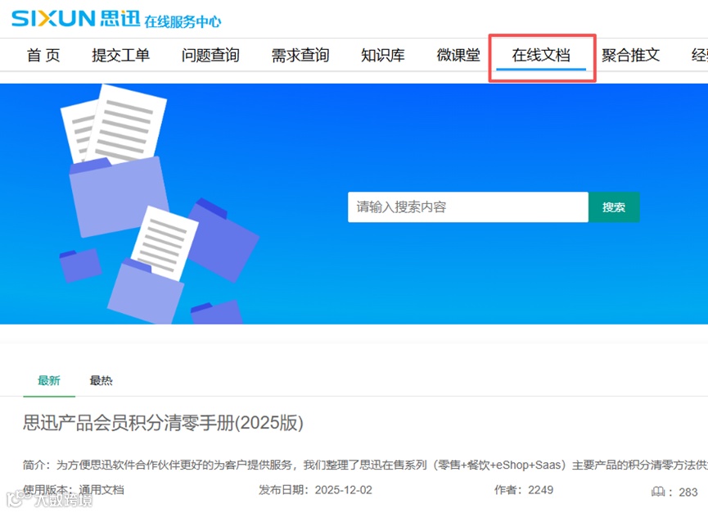708x513 pixels.
Task: Click the green 搜索 button
Action: tap(614, 207)
